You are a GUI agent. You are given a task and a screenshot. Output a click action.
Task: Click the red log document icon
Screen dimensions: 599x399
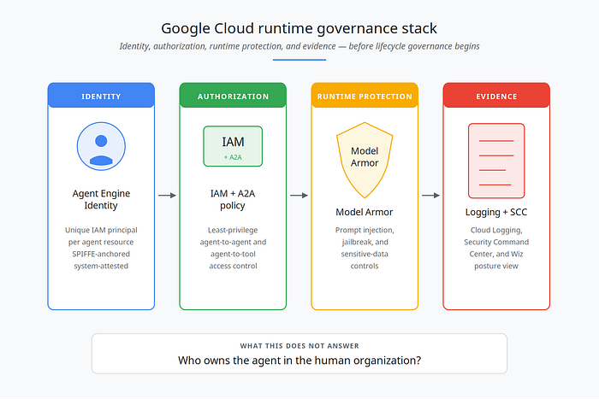pos(496,161)
